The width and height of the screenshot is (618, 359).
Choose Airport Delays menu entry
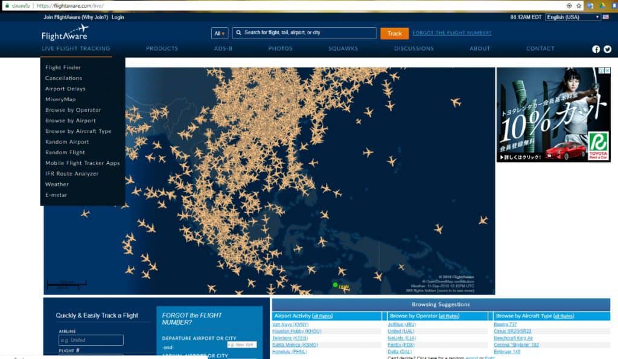coord(65,89)
